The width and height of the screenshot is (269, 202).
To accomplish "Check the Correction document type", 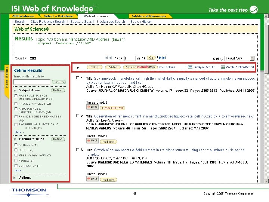I will [x=16, y=166].
